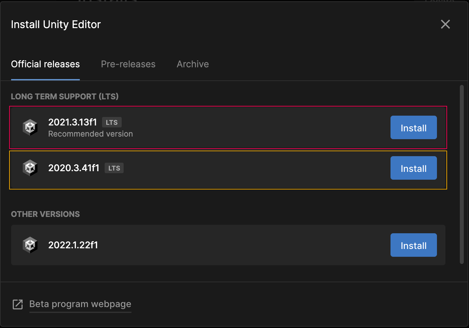
Task: Select the 2021.3.13f1 version label
Action: pos(73,122)
